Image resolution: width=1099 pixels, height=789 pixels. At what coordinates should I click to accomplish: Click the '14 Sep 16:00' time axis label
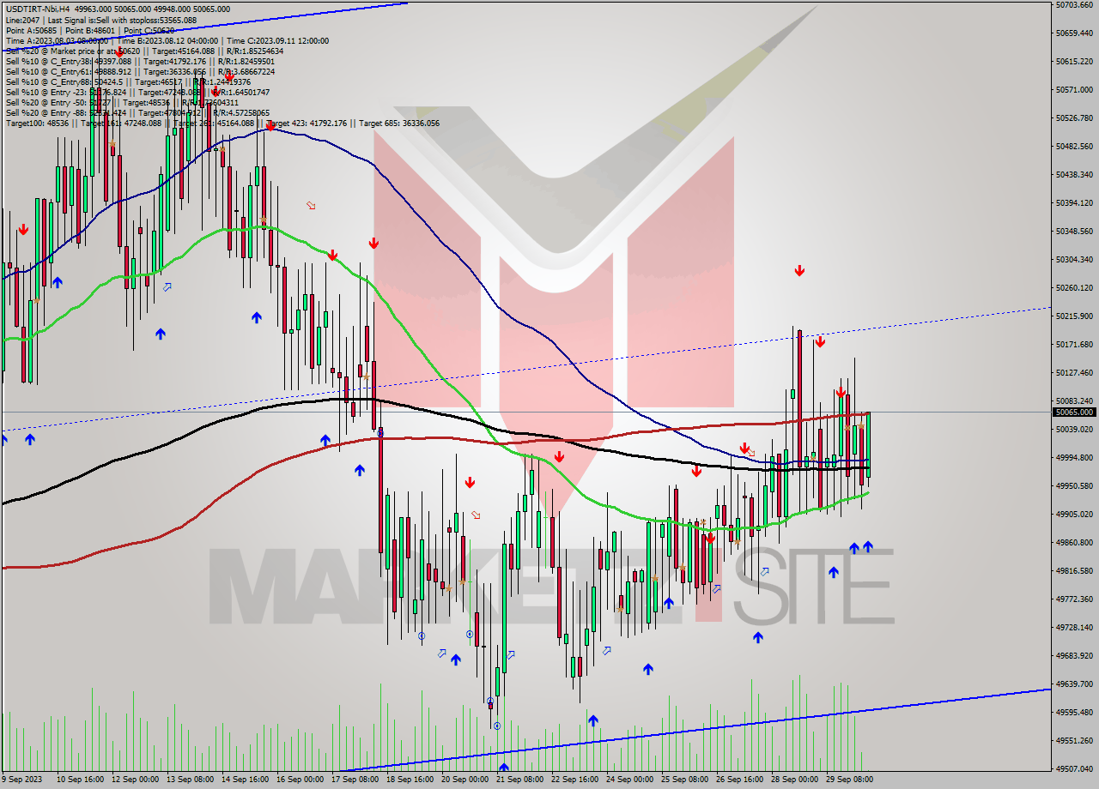click(x=246, y=780)
